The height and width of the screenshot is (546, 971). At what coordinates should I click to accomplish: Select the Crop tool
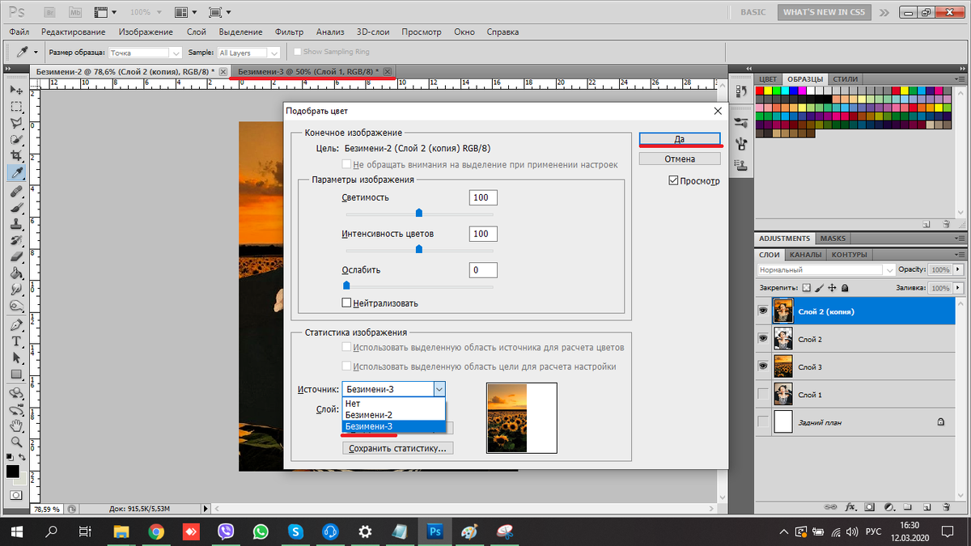coord(15,156)
